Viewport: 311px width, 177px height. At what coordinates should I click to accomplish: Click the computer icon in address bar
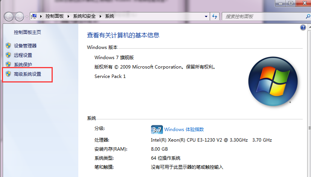pos(34,16)
